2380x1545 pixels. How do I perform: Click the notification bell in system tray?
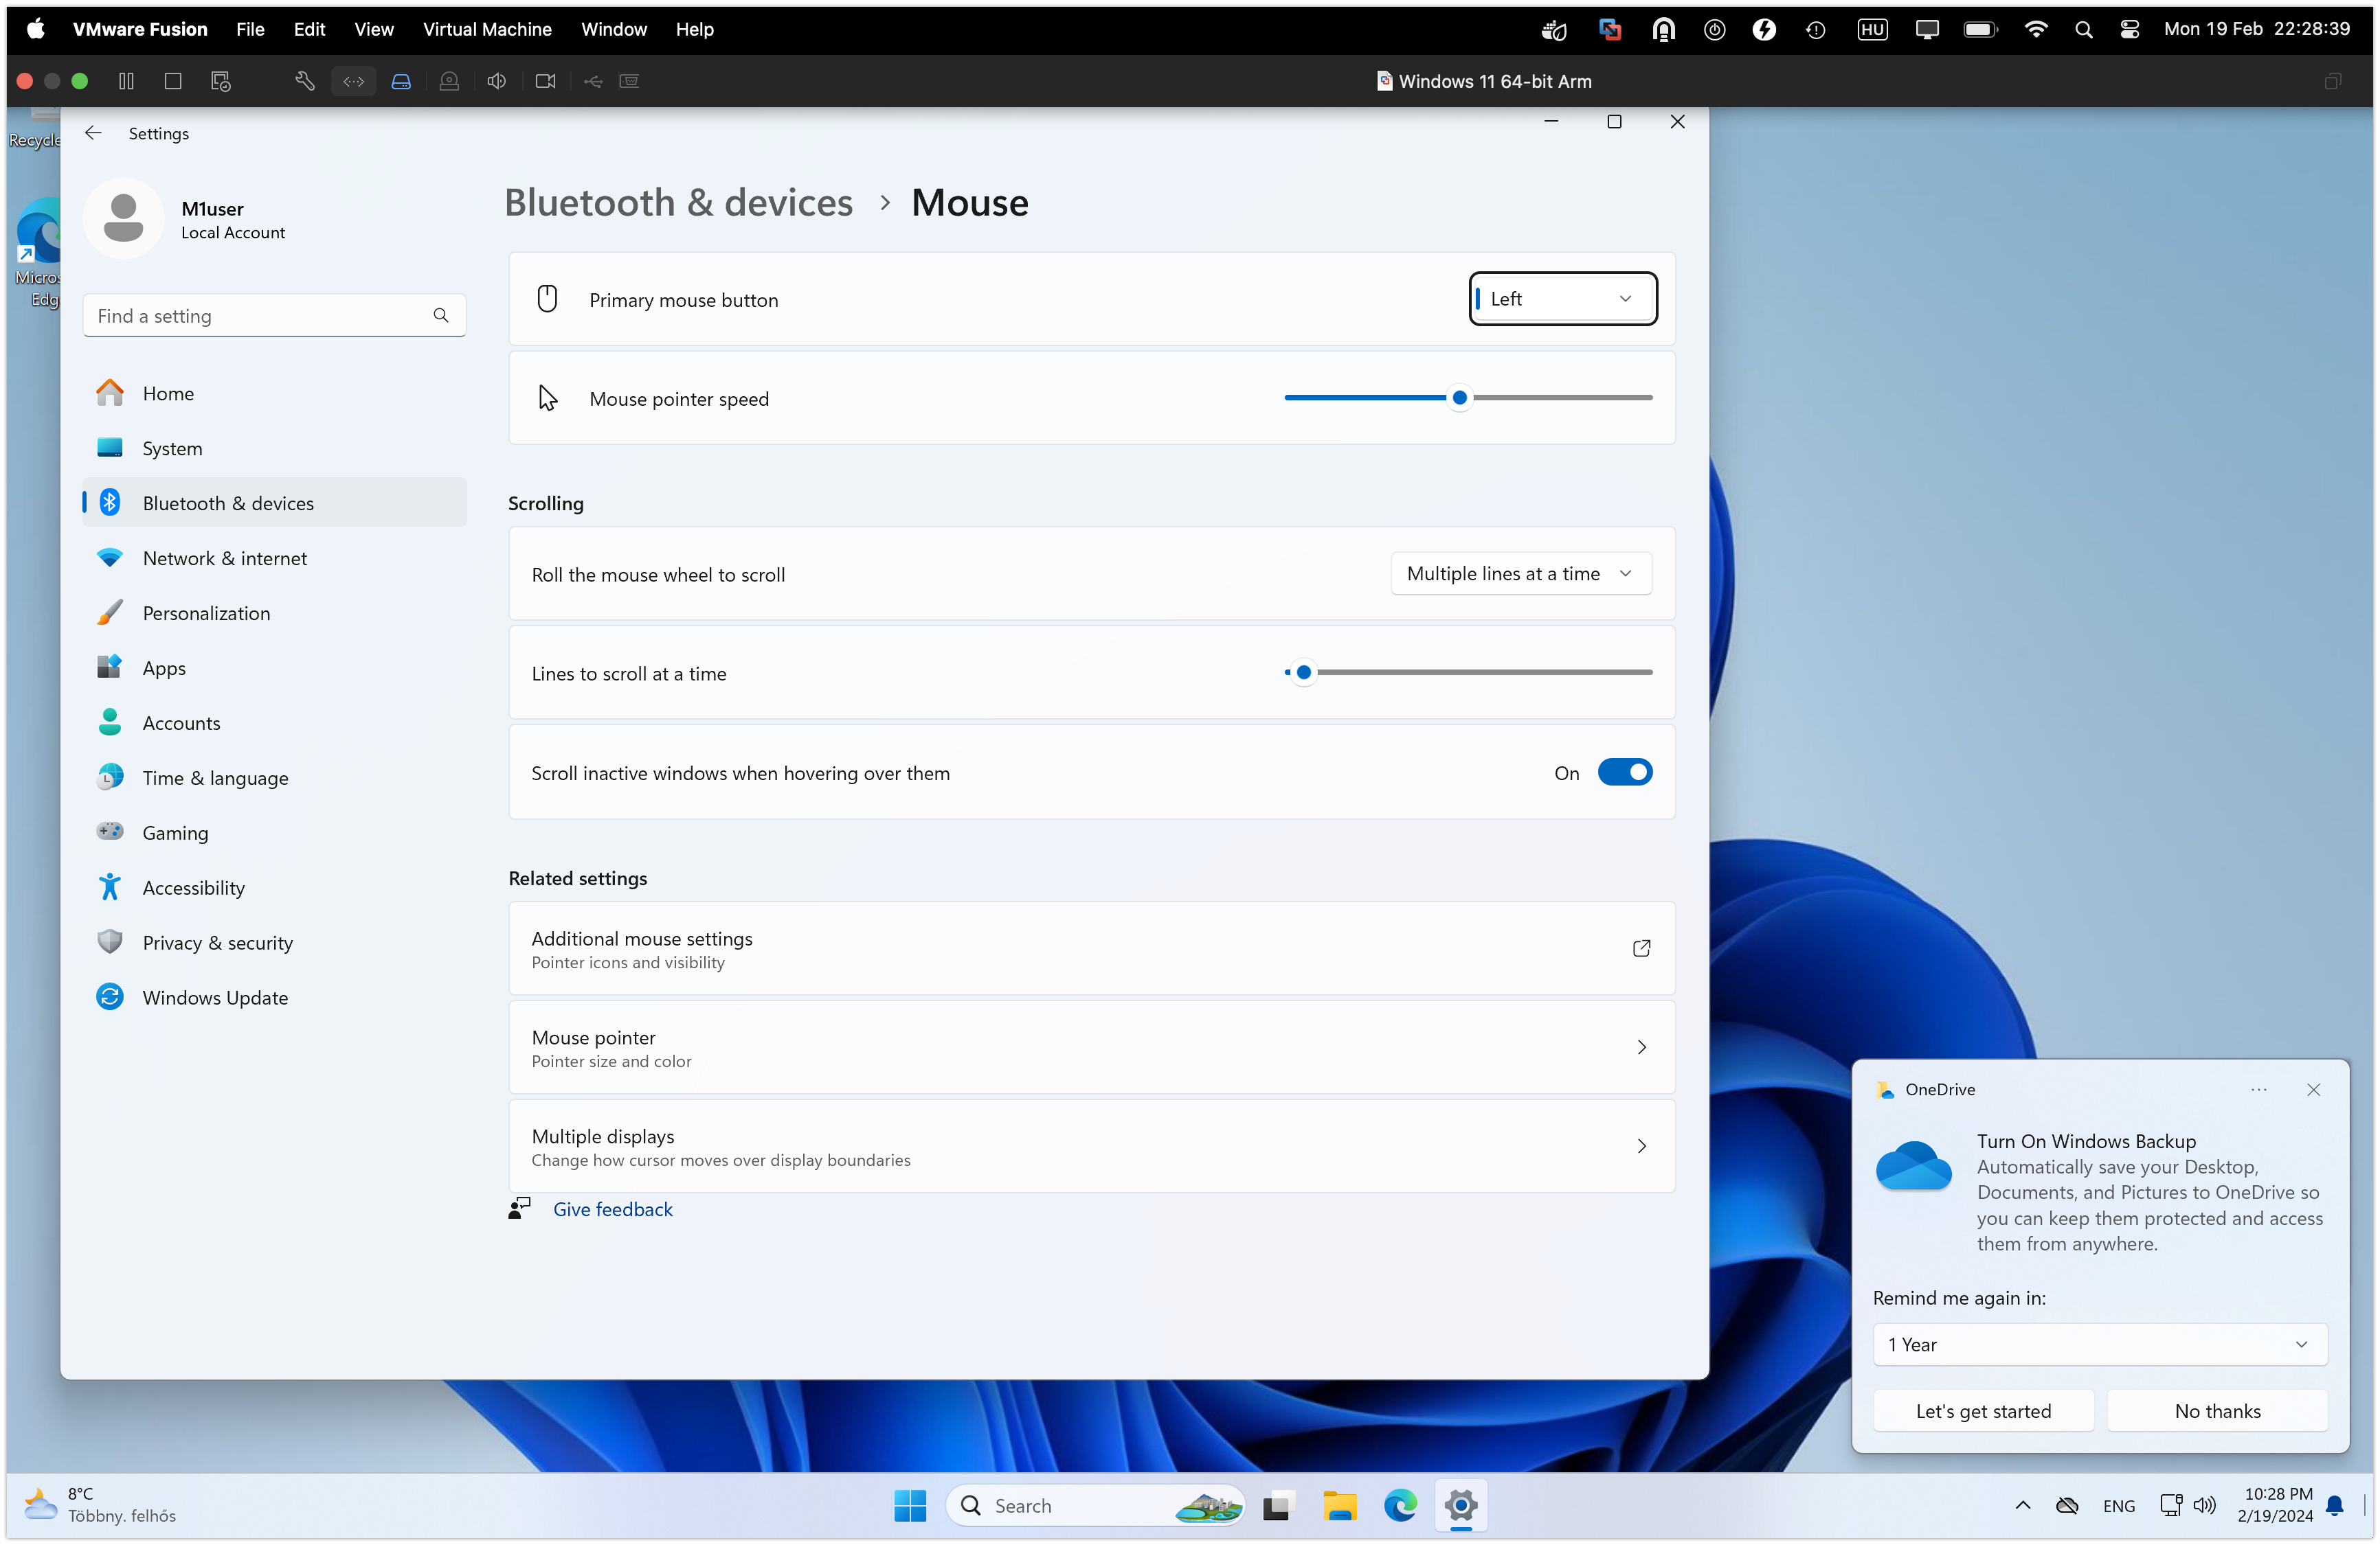tap(2335, 1505)
